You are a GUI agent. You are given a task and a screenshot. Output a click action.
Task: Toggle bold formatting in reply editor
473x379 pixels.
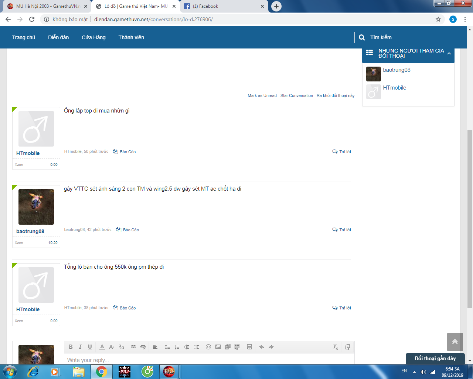[x=71, y=347]
